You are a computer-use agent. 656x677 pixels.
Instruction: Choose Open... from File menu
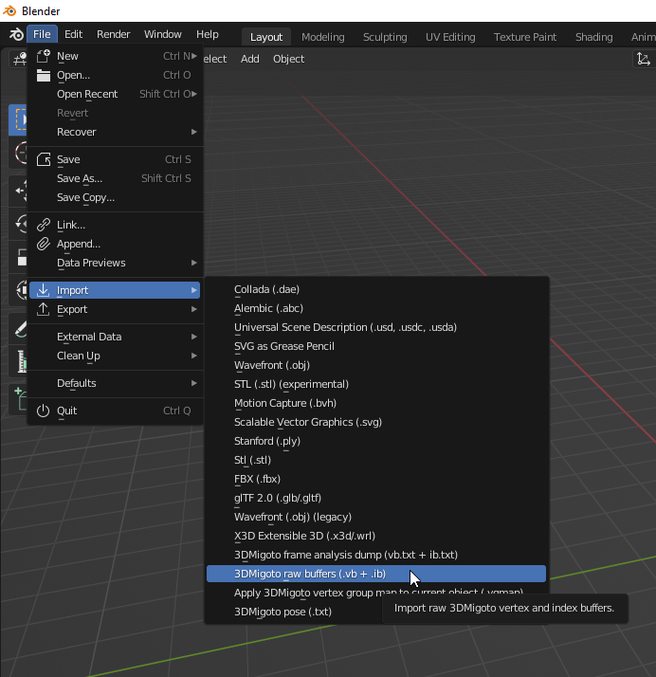(x=115, y=75)
